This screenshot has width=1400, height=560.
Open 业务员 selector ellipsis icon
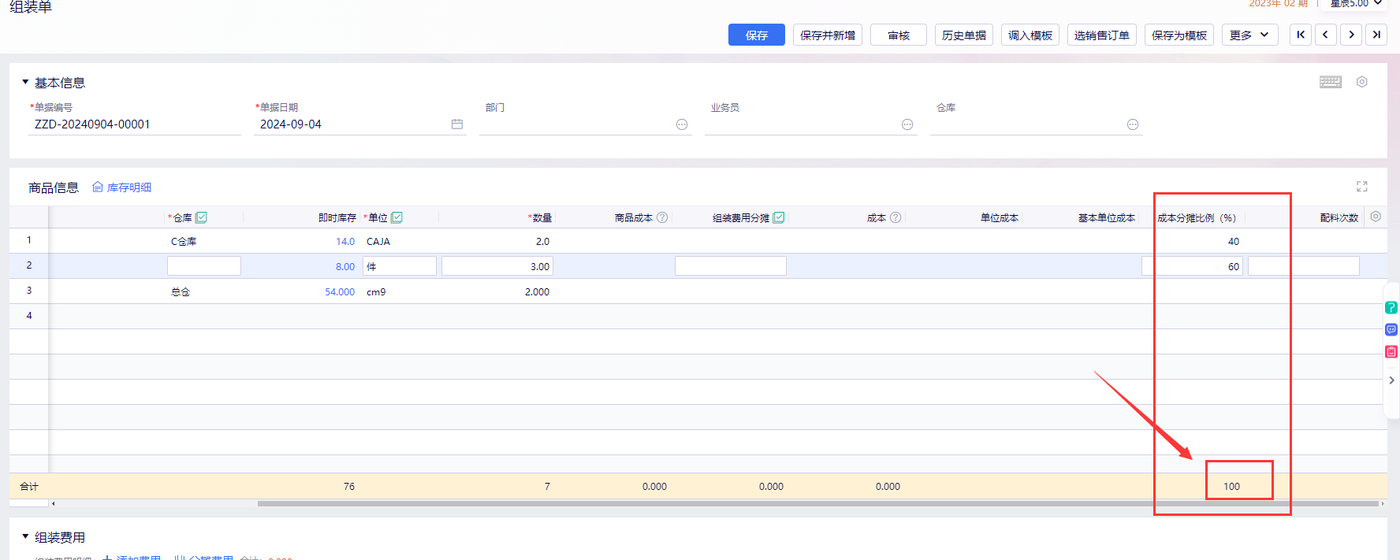[907, 124]
